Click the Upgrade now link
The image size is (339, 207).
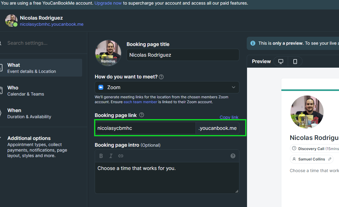coord(108,3)
